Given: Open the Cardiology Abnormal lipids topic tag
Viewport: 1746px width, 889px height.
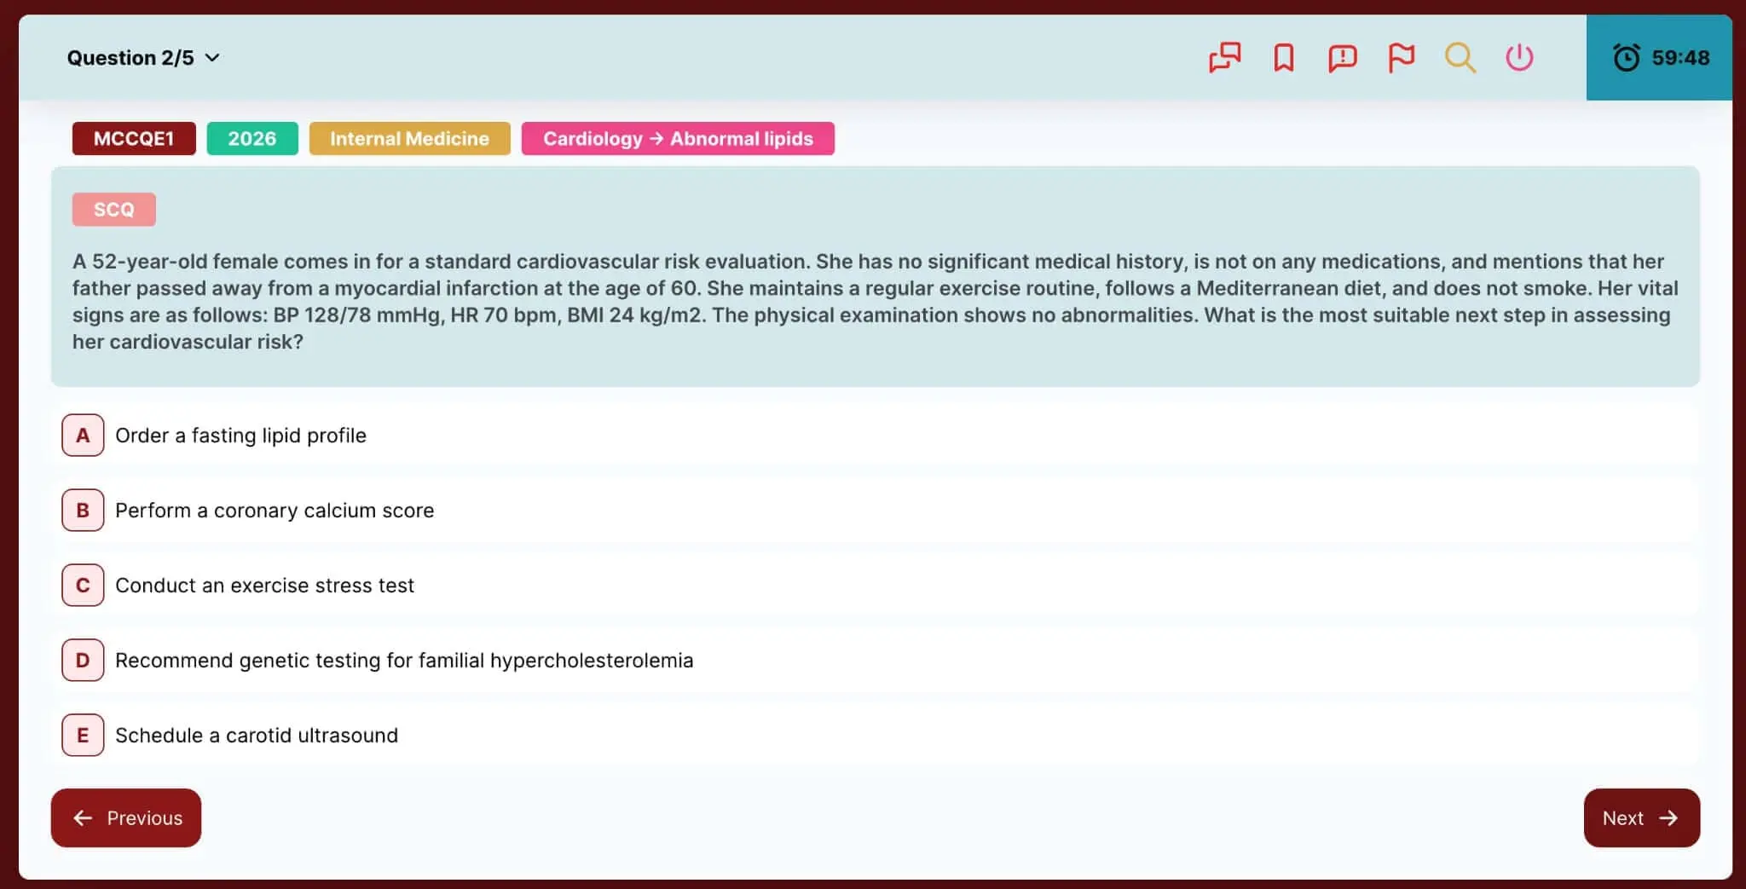Looking at the screenshot, I should coord(678,138).
